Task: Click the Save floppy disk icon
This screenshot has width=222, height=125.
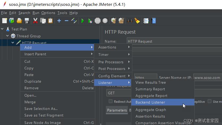Action: (x=27, y=21)
